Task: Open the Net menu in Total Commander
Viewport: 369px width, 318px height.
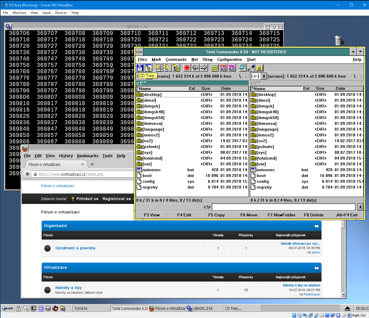Action: click(195, 59)
